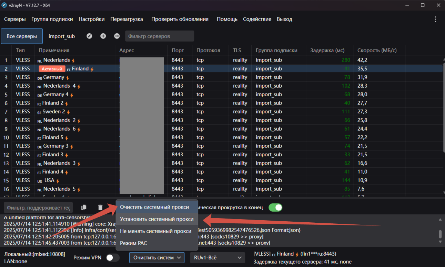Select Очистить системный прокси option
The image size is (445, 267).
point(157,207)
